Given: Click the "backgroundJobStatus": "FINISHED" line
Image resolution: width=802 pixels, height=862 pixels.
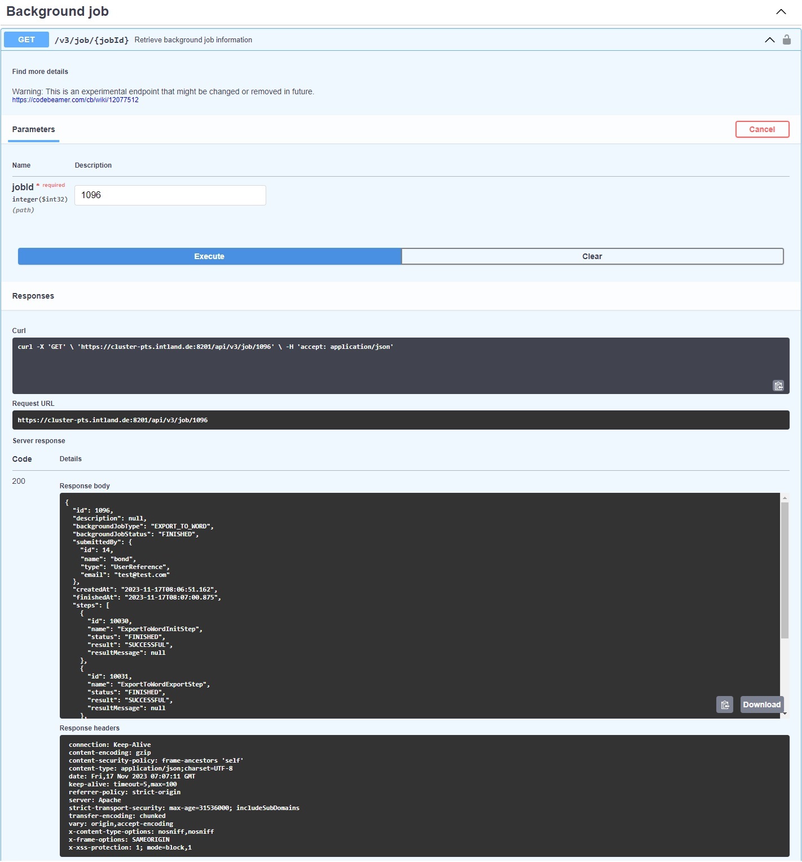Looking at the screenshot, I should (136, 534).
